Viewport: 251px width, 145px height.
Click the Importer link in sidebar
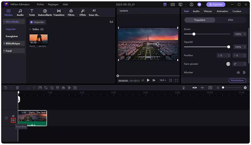tap(11, 29)
